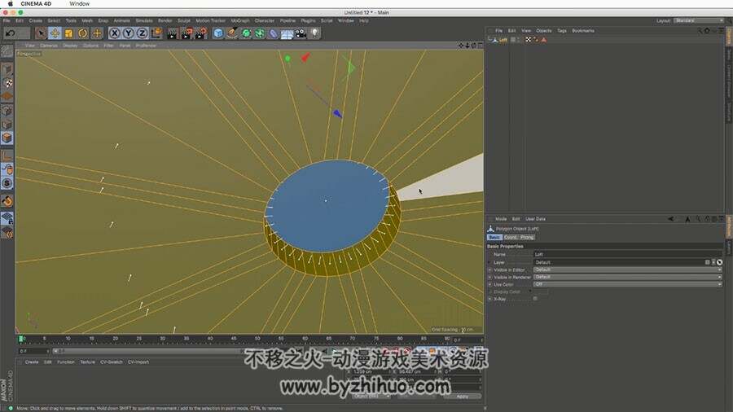The image size is (733, 412).
Task: Open viewport Cameras menu
Action: click(x=49, y=46)
